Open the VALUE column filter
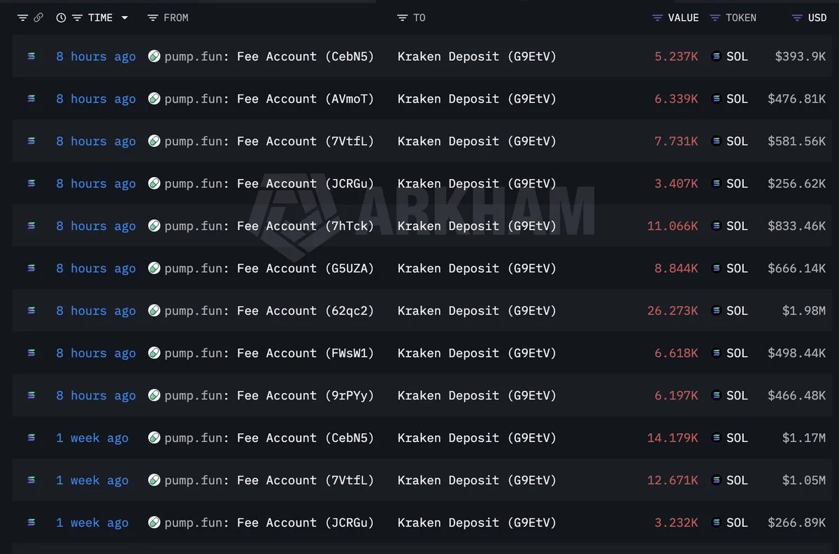 point(657,17)
